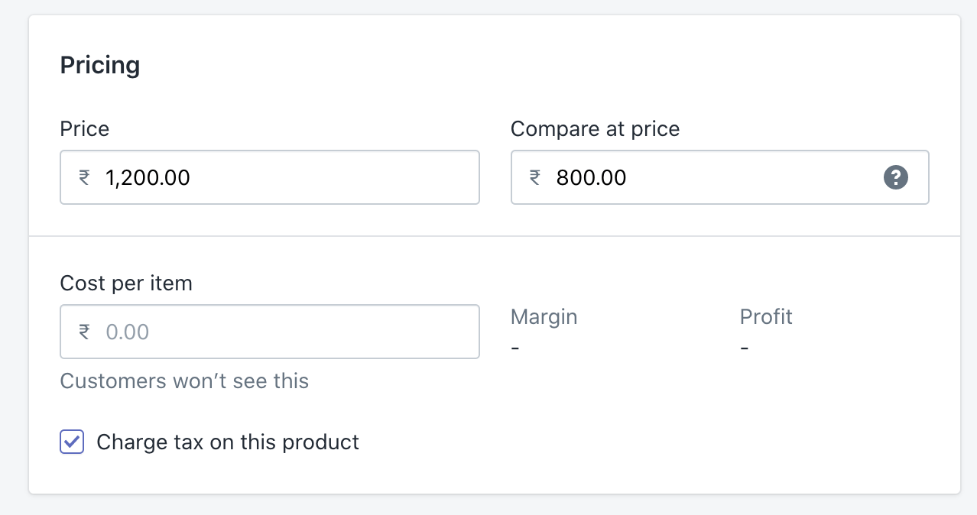Click the dash value under Margin
The width and height of the screenshot is (977, 515).
pos(515,348)
